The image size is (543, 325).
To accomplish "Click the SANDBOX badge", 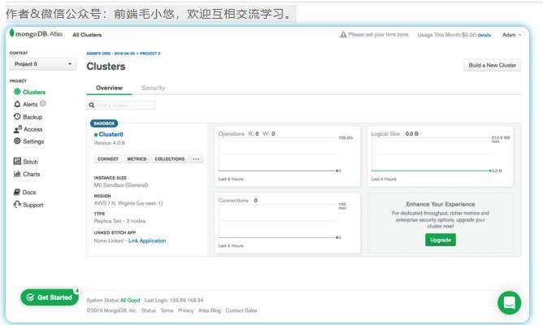I will pos(104,123).
